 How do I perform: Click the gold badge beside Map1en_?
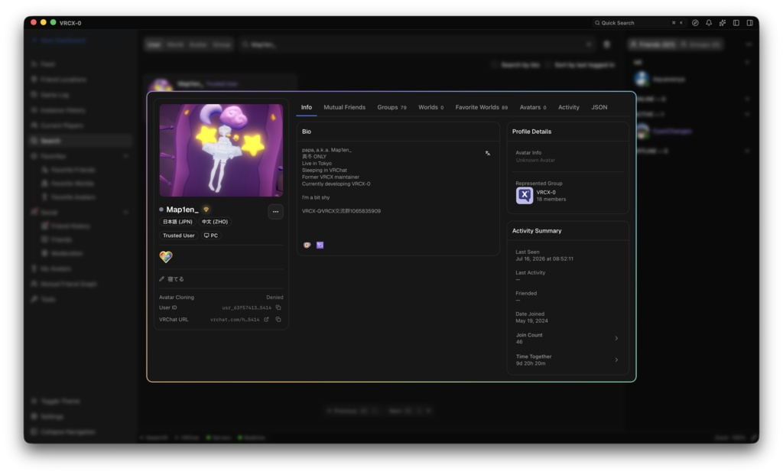[206, 210]
